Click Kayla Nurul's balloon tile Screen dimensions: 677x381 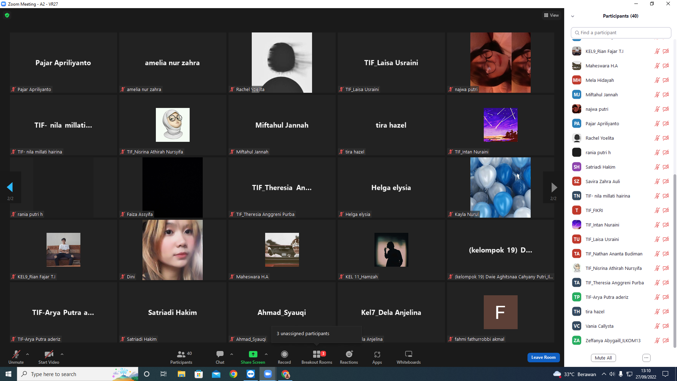coord(500,187)
